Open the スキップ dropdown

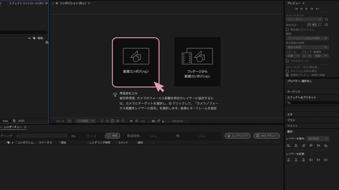coord(307,56)
